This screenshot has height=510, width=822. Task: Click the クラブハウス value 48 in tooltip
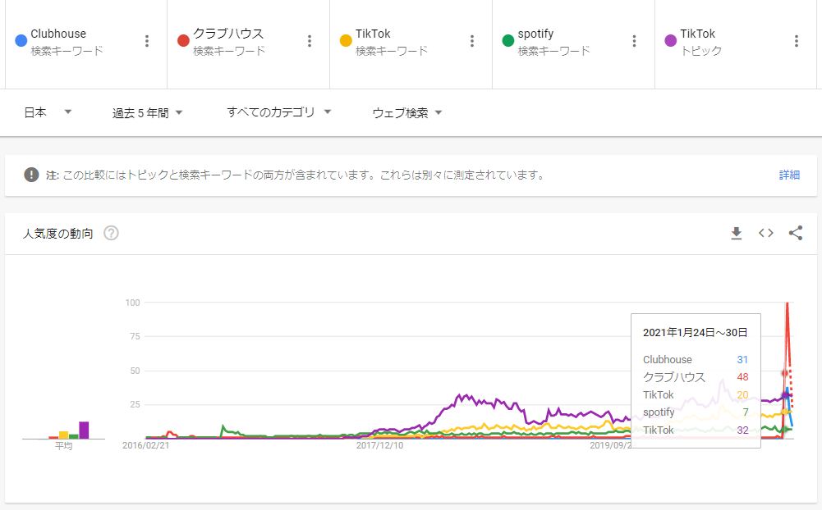tap(742, 377)
